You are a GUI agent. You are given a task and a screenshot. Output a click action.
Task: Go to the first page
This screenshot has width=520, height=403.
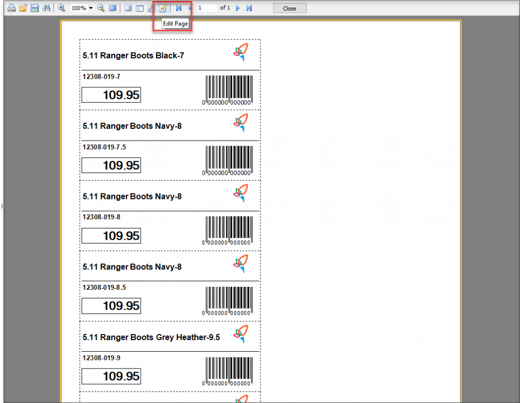click(x=179, y=8)
